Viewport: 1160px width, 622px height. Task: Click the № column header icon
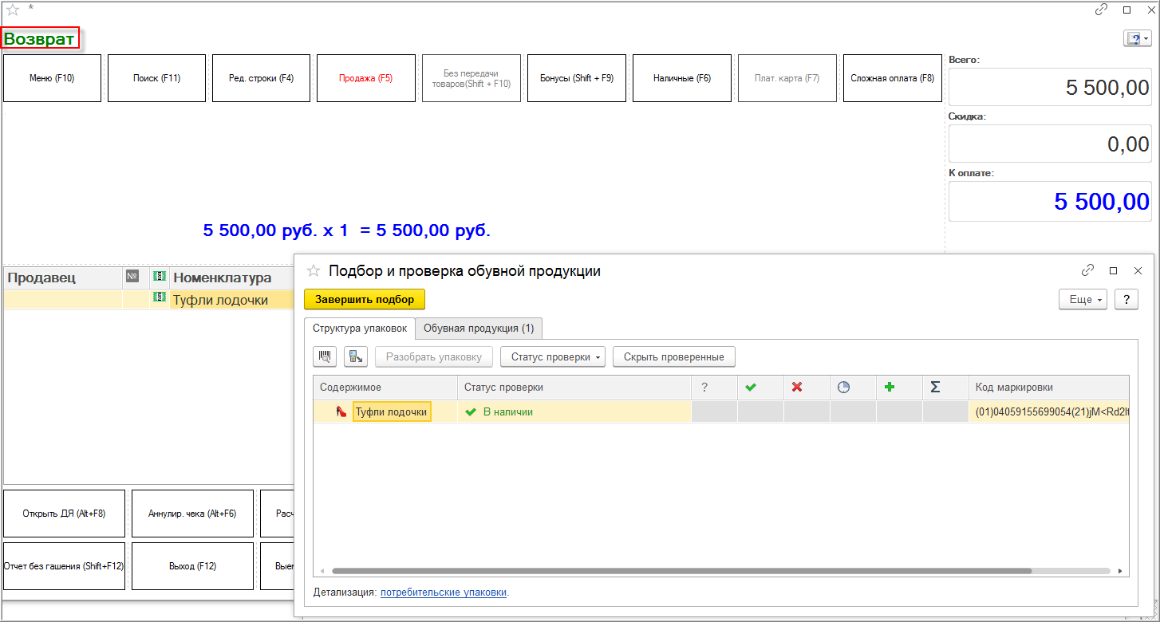point(132,277)
